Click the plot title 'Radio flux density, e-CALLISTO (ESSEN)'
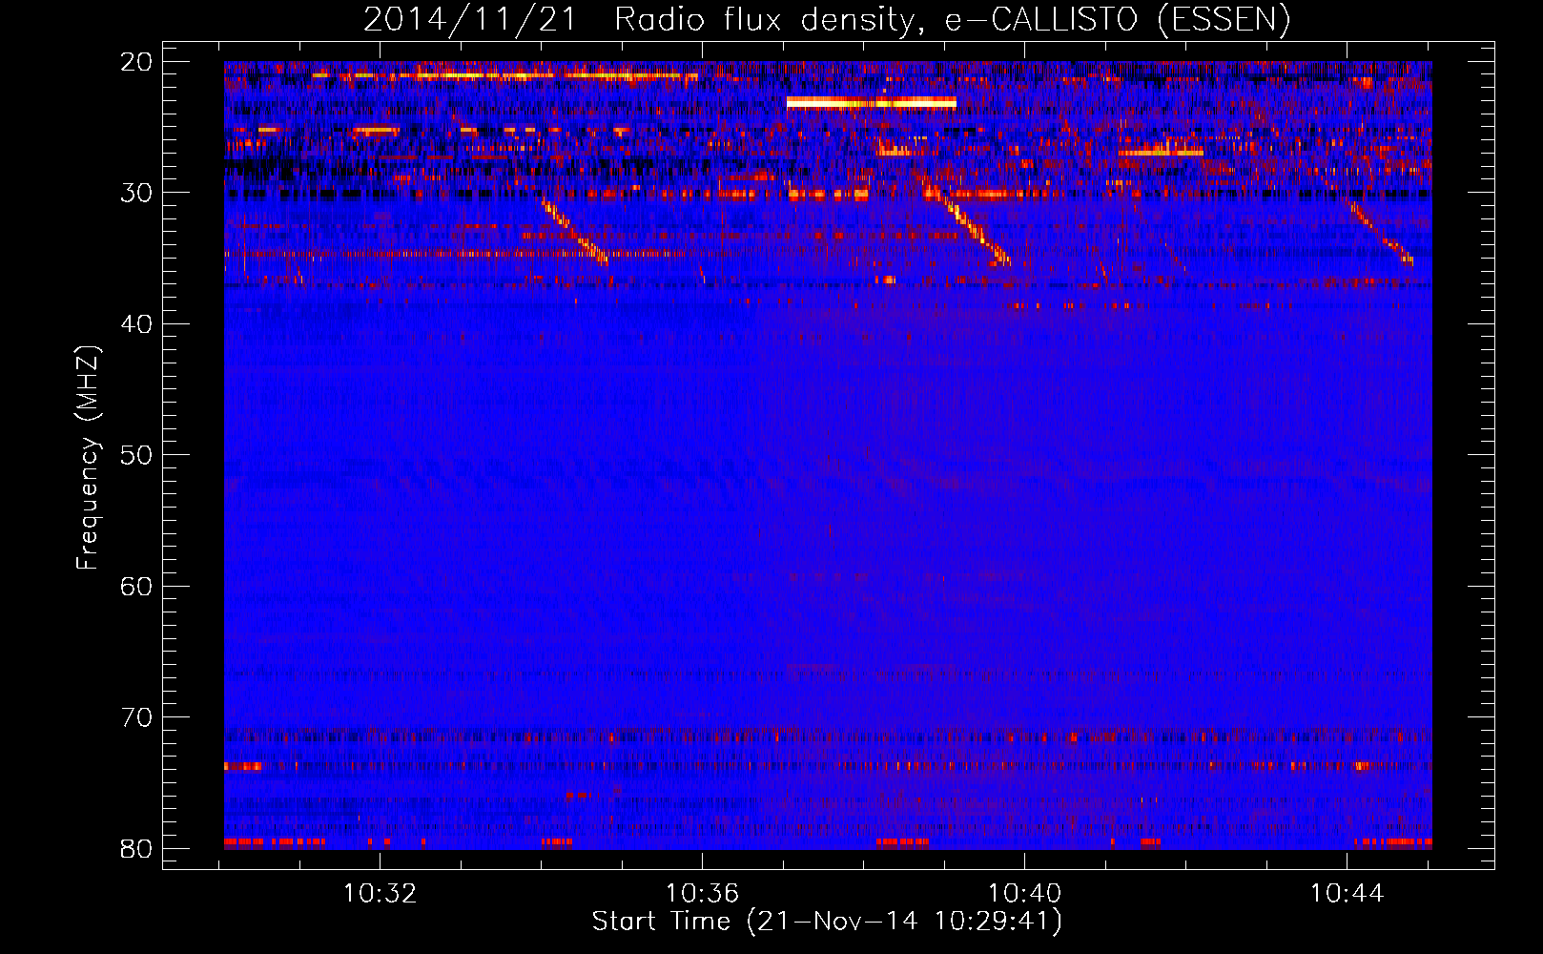 (x=952, y=20)
